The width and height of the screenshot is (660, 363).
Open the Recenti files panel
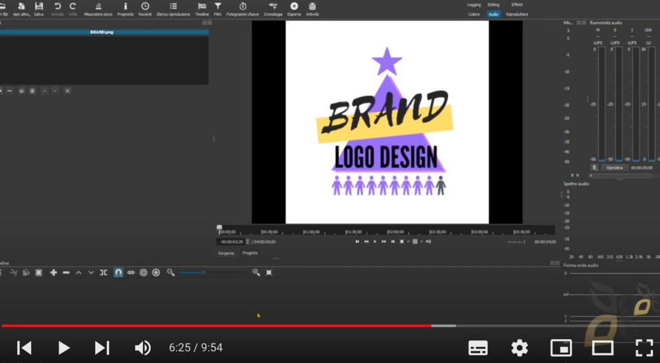point(145,9)
